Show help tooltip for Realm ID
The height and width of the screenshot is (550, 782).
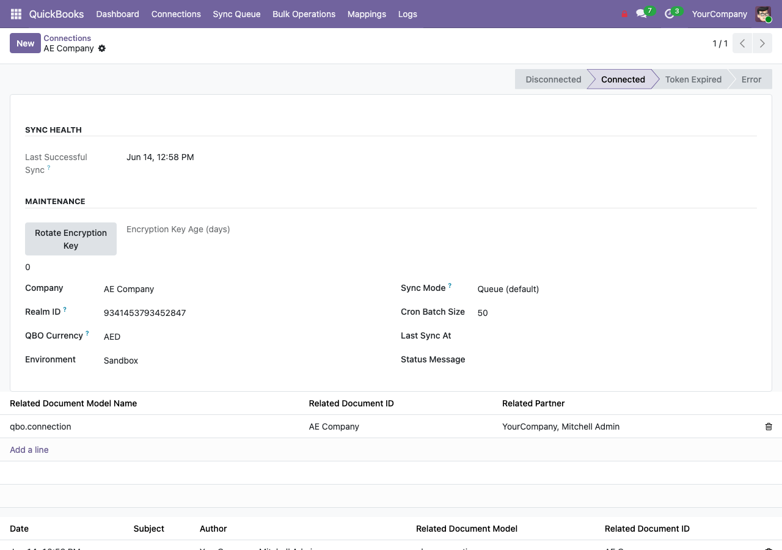[65, 309]
